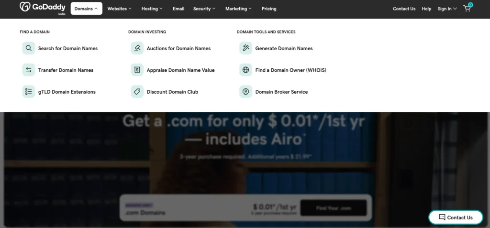This screenshot has height=228, width=490.
Task: Open the Sign In dropdown
Action: click(447, 9)
